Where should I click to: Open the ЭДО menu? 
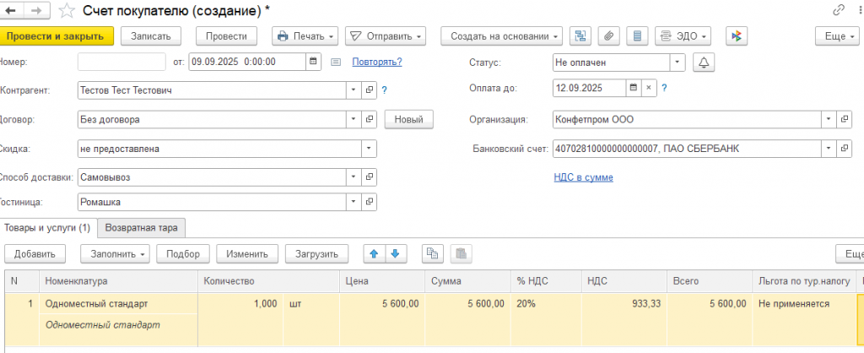pos(683,36)
